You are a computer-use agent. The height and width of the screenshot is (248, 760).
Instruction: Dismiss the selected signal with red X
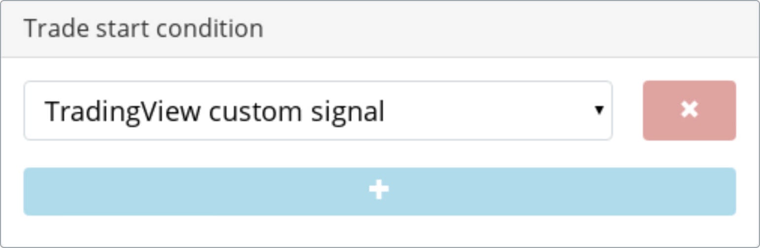coord(689,110)
